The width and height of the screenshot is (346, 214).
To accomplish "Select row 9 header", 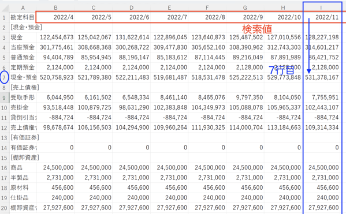I will coord(4,97).
